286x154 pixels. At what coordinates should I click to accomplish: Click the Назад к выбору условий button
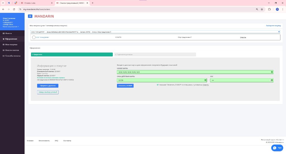[48, 92]
